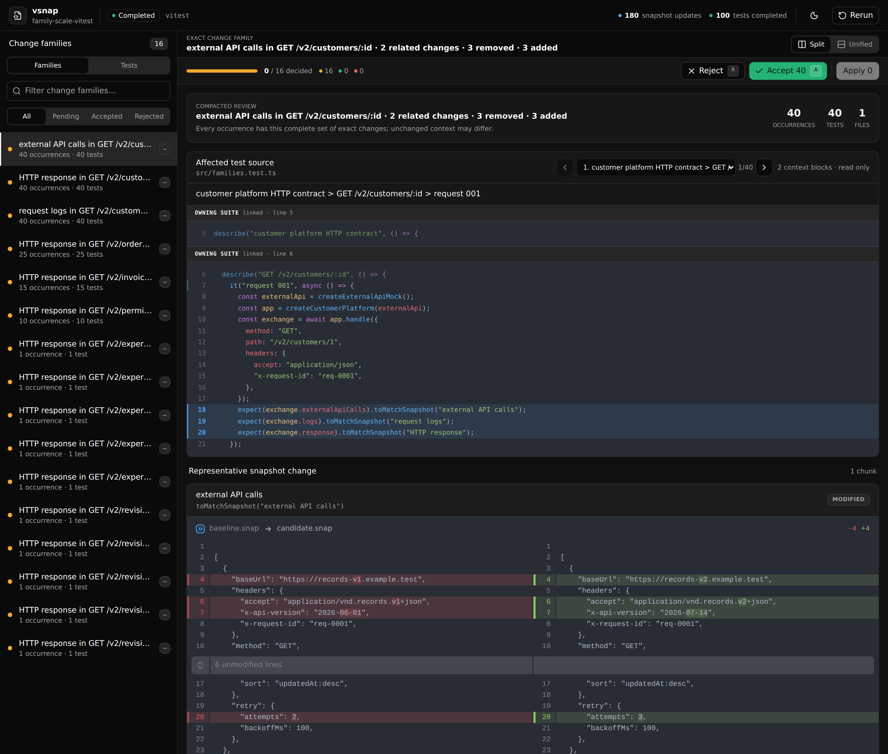Click candidate.snap label
The height and width of the screenshot is (754, 888).
pyautogui.click(x=304, y=528)
